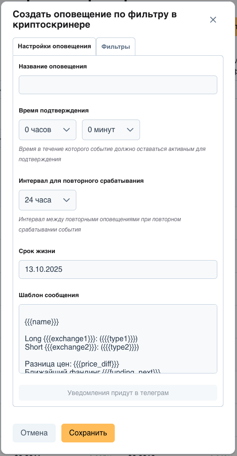237x456 pixels.
Task: Click the Long {{{exchange1}}} template line
Action: pyautogui.click(x=81, y=339)
